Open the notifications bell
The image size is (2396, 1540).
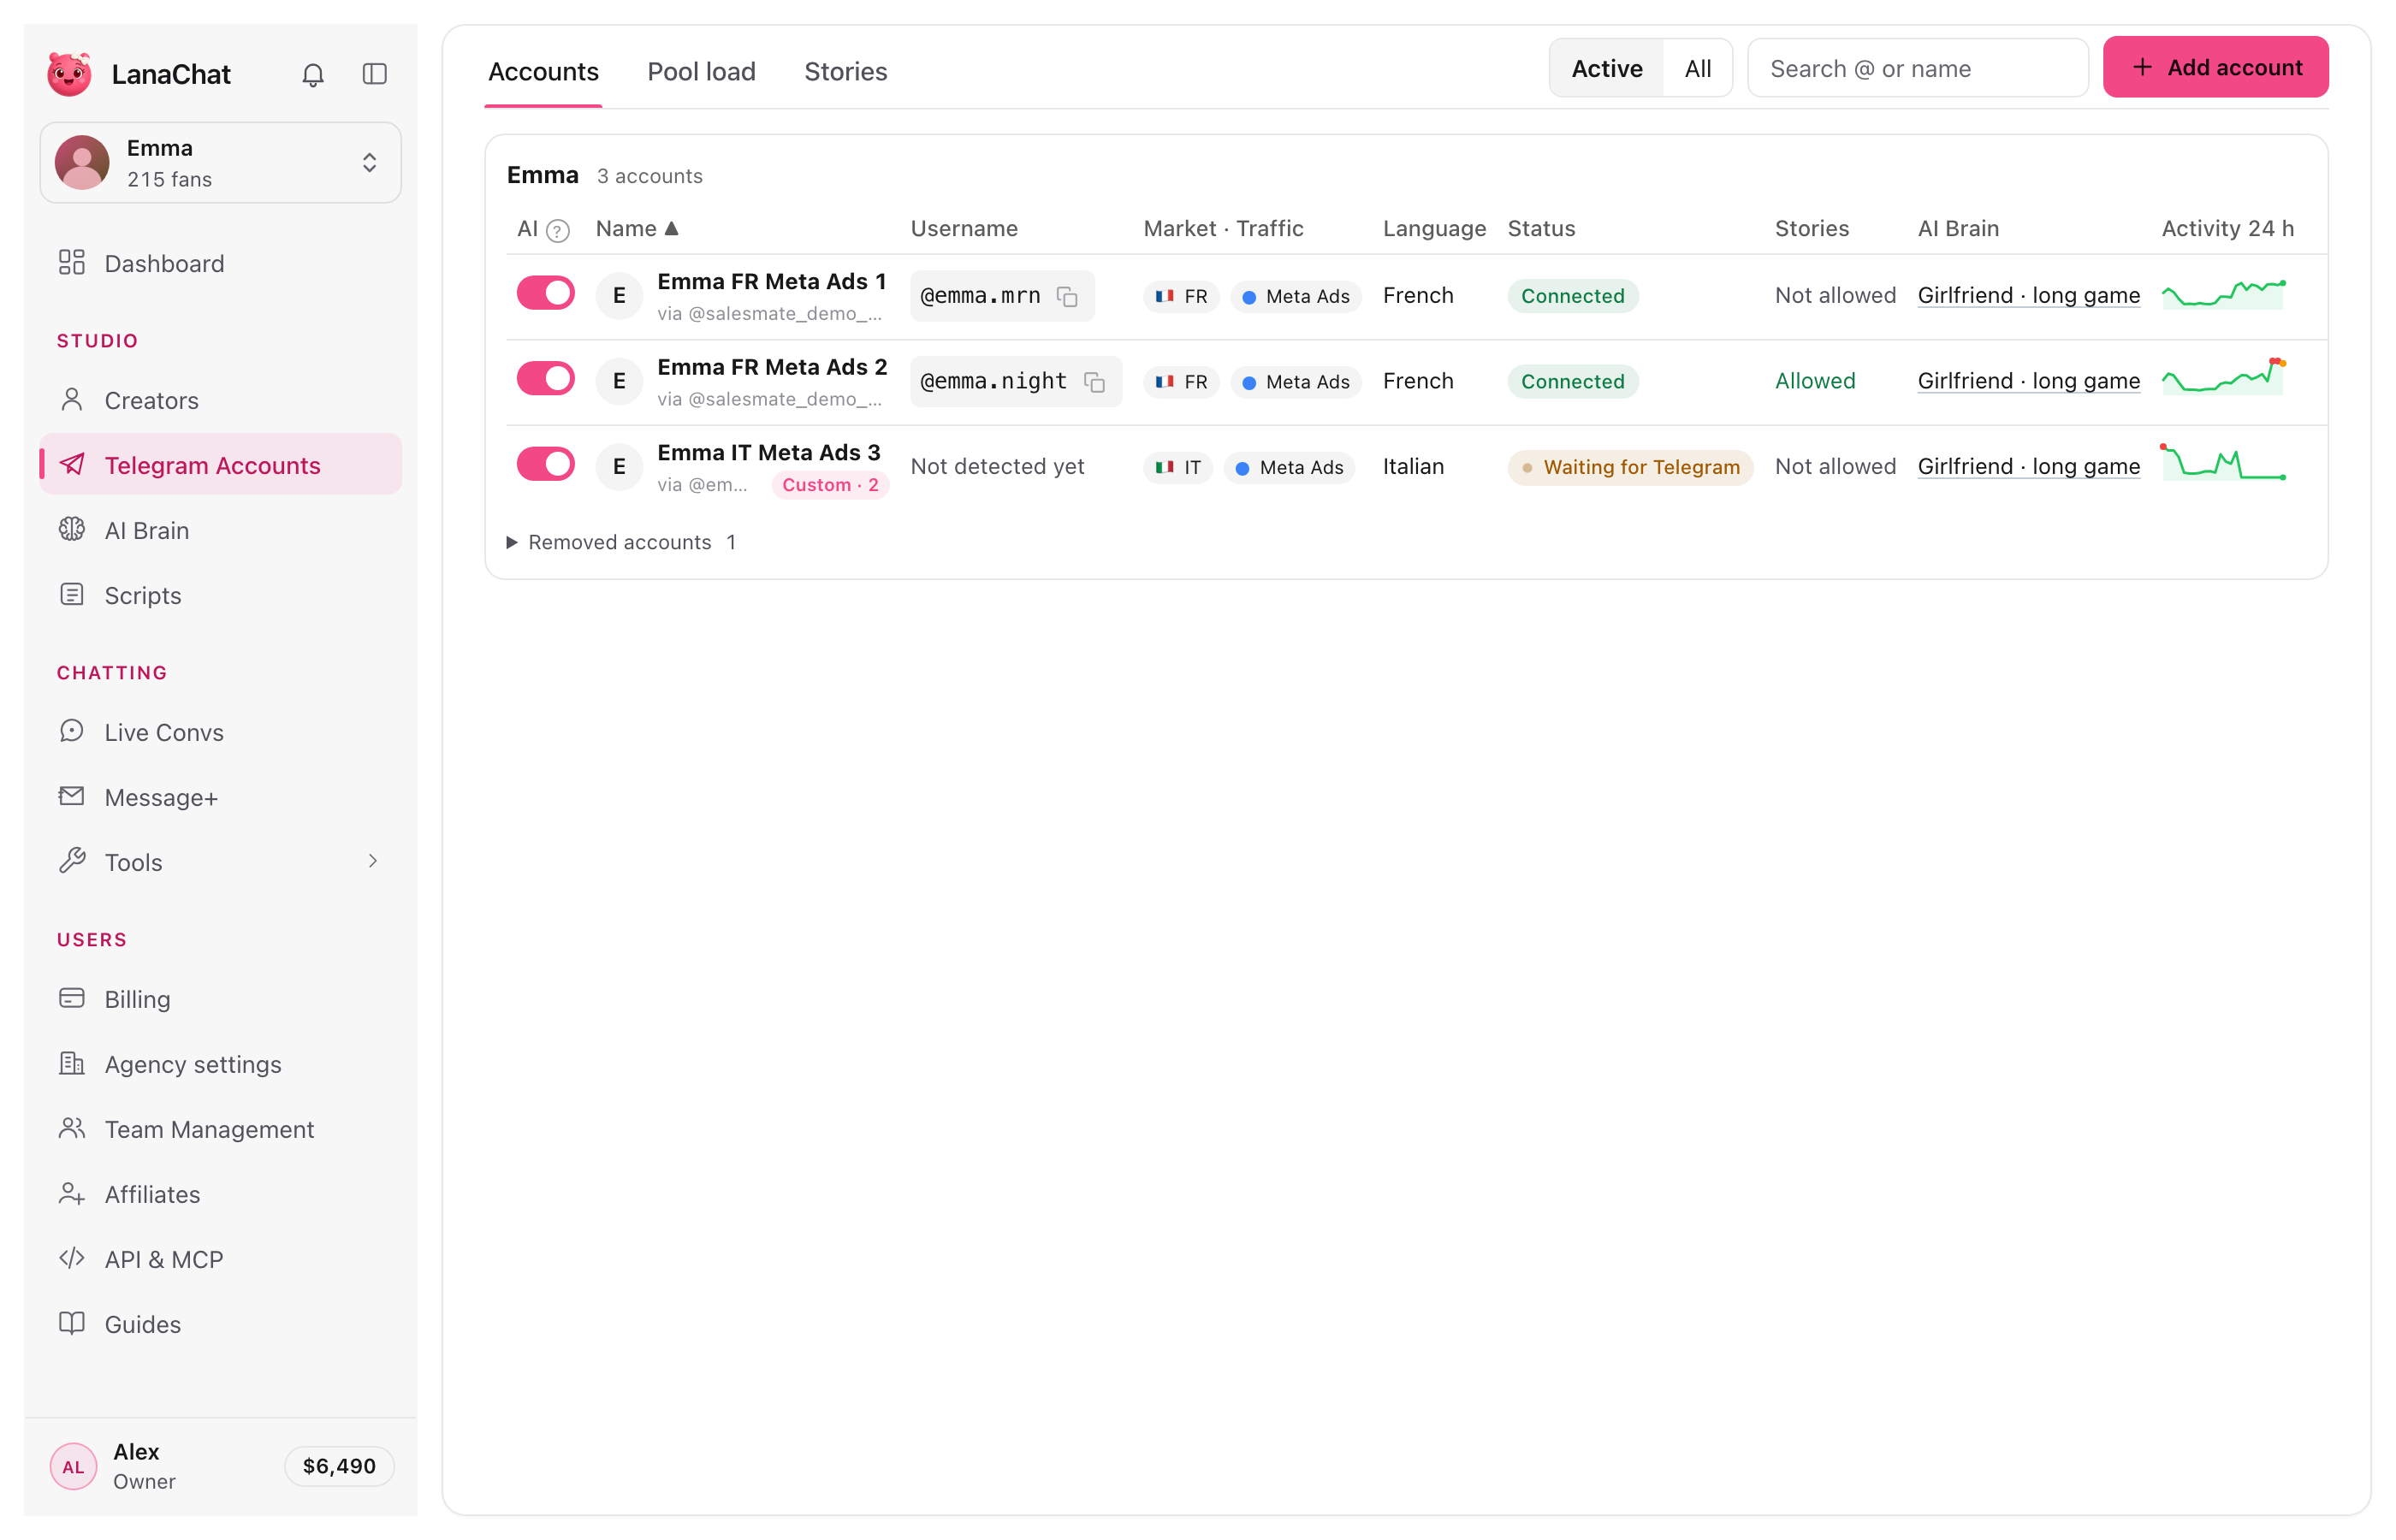point(313,74)
